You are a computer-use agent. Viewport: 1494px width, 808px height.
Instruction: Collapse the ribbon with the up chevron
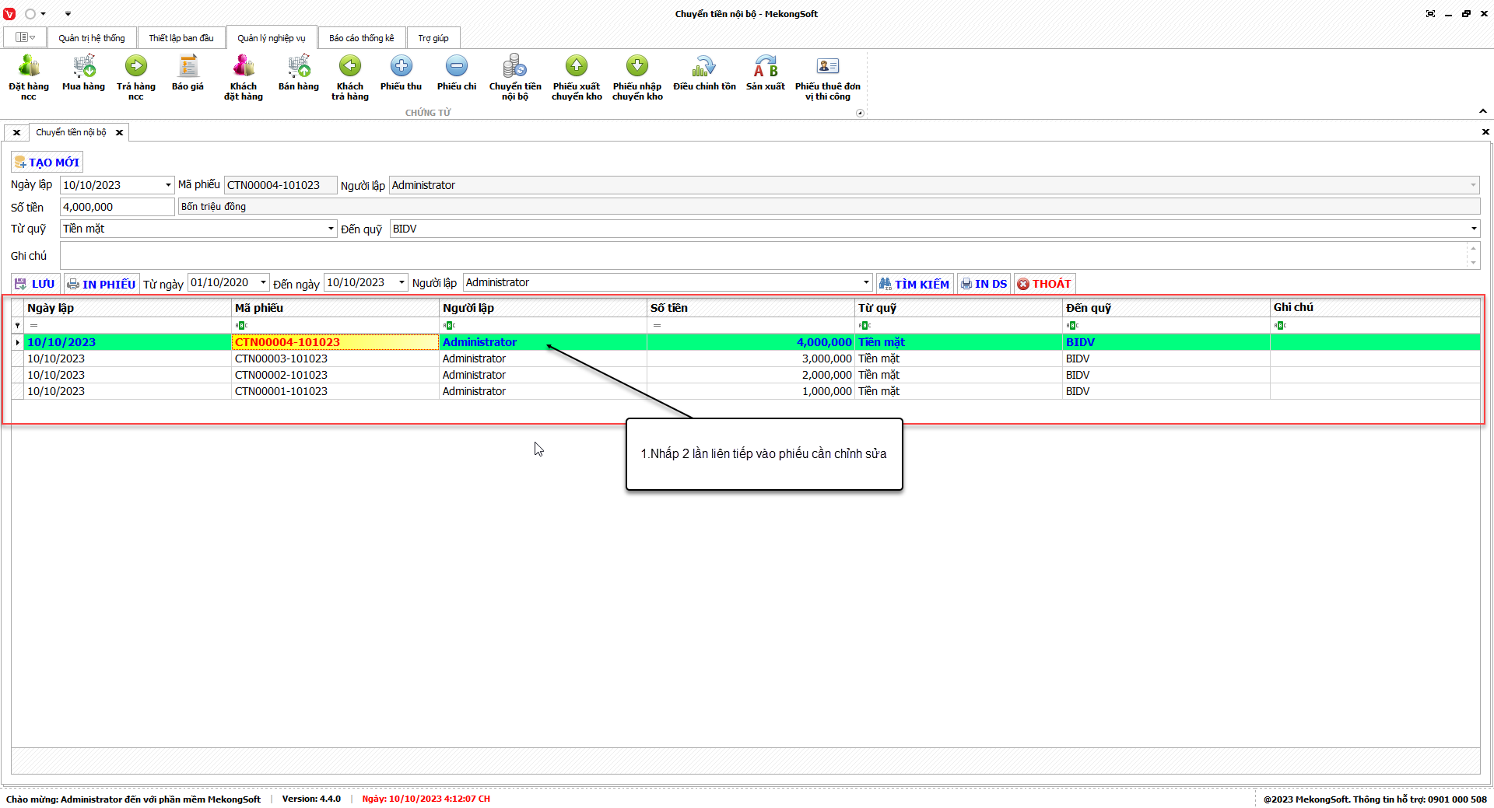(x=1483, y=111)
